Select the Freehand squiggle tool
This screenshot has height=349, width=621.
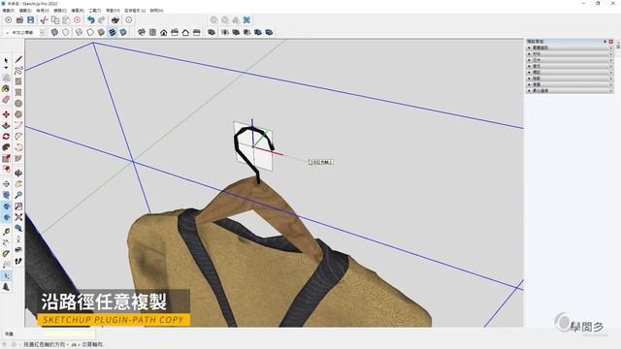click(x=18, y=71)
